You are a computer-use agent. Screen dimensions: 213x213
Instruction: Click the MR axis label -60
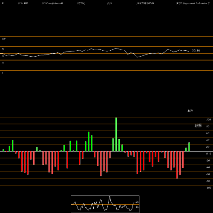[208, 174]
